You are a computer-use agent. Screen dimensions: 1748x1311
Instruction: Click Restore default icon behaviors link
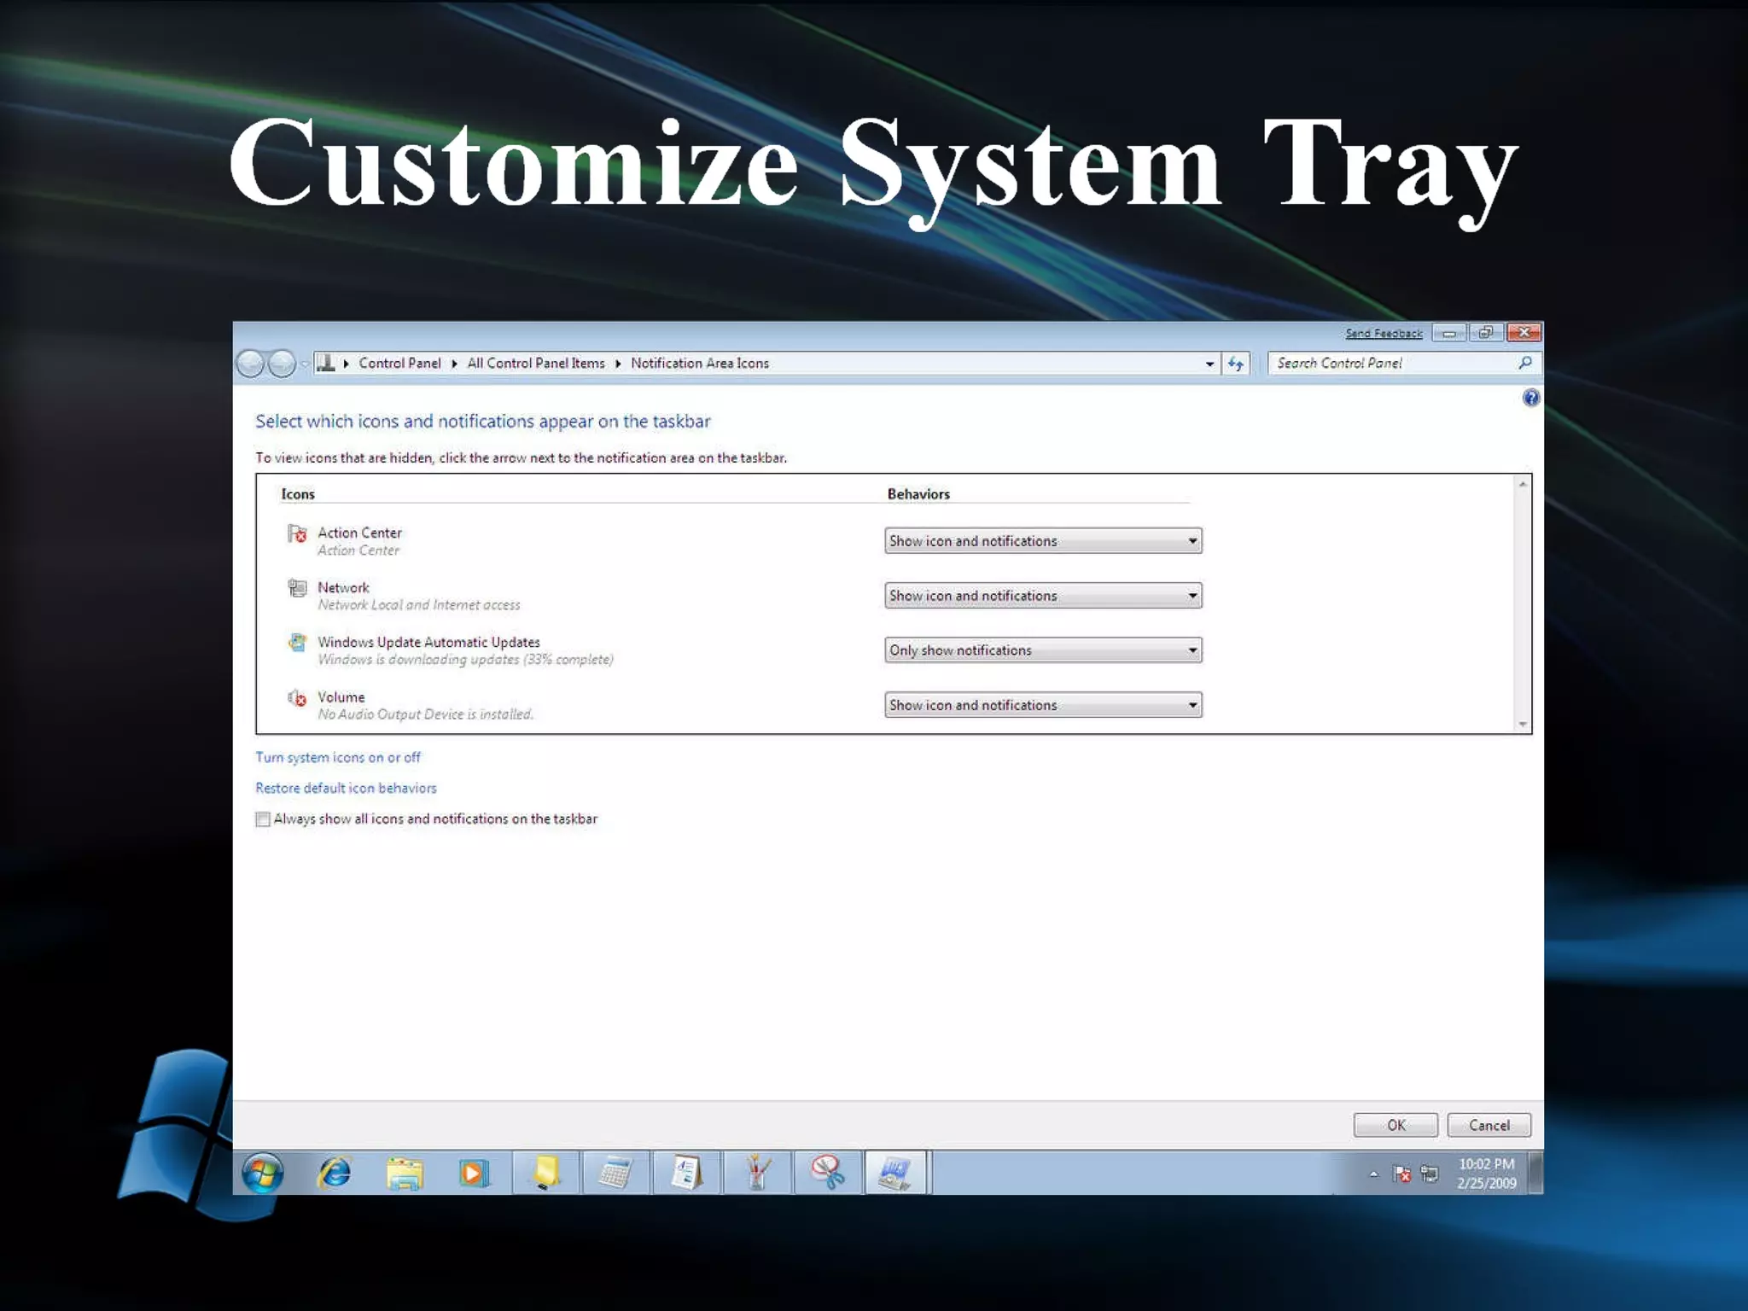(x=346, y=789)
